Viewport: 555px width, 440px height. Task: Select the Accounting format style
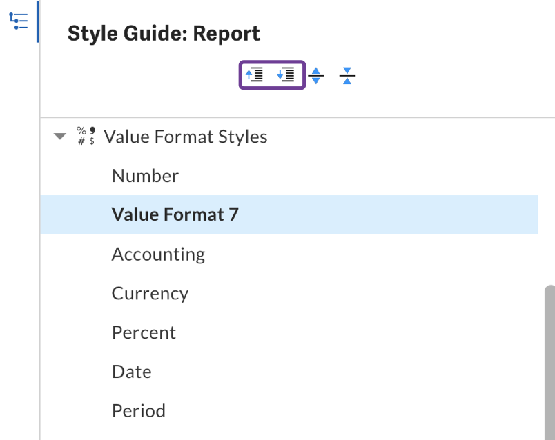tap(158, 254)
